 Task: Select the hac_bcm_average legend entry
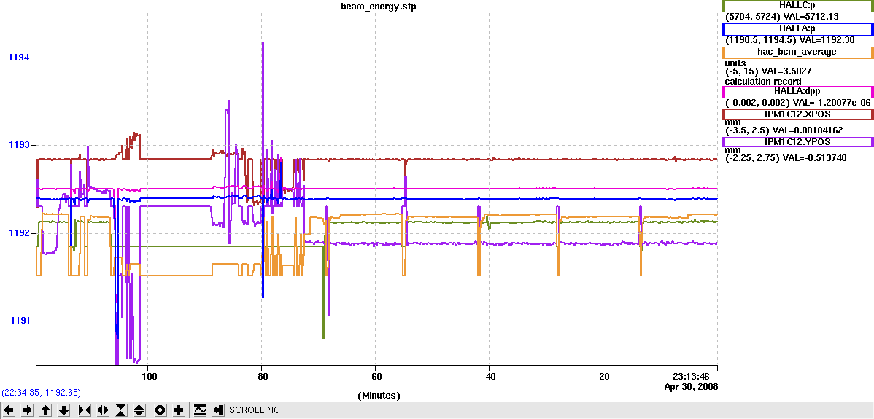click(797, 52)
